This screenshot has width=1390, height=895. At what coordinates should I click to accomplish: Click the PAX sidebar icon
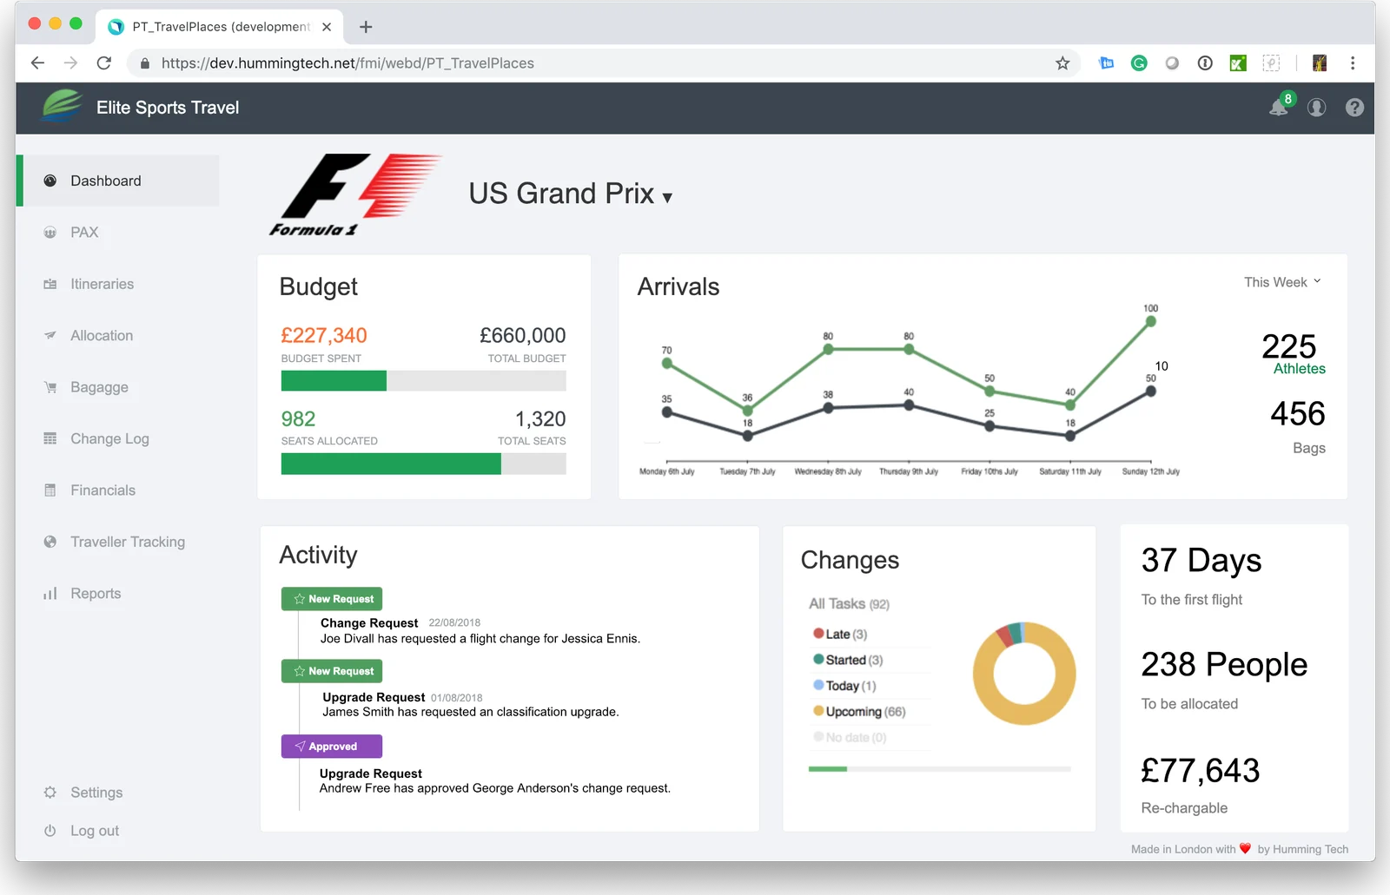(50, 233)
